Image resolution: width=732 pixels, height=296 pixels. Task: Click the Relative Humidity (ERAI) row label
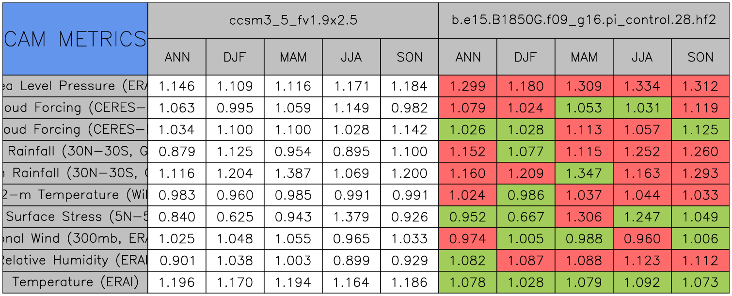point(75,260)
